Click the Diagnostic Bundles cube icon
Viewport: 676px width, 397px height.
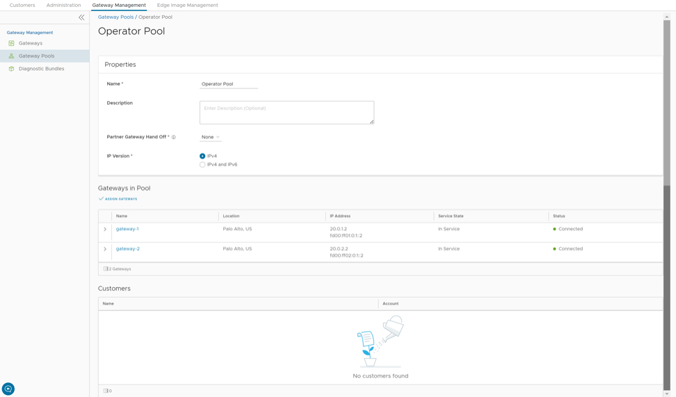point(11,69)
